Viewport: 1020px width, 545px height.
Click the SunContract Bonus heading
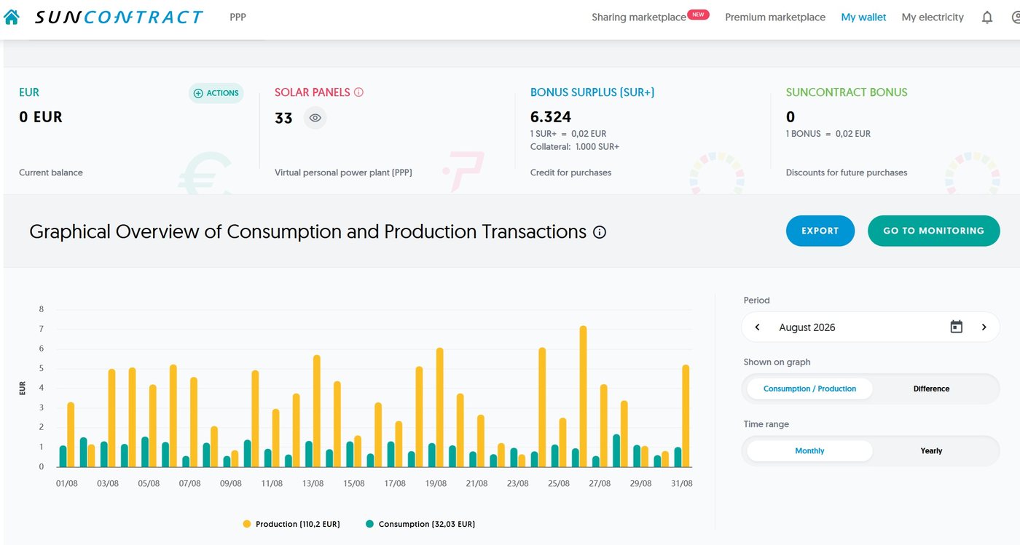click(x=847, y=92)
